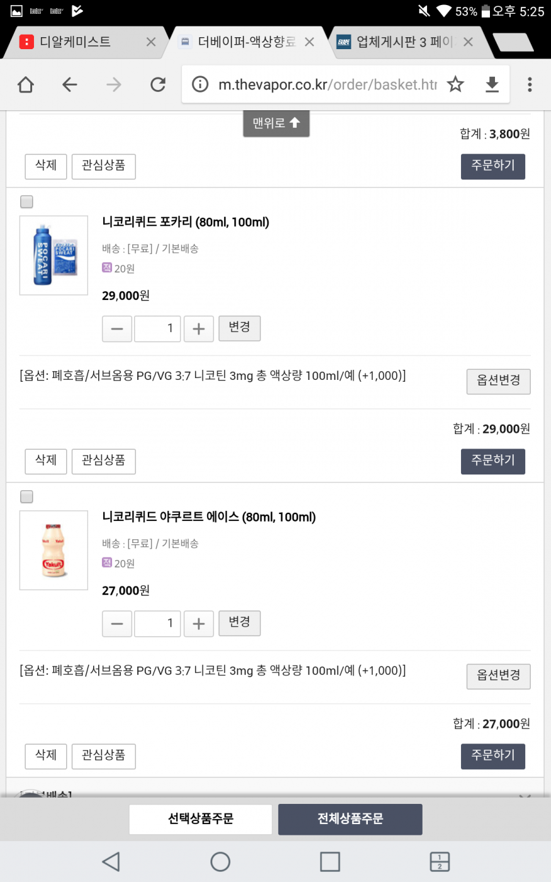The image size is (551, 882).
Task: Switch to the 업체게시판 3 페이지 tab
Action: click(x=404, y=42)
